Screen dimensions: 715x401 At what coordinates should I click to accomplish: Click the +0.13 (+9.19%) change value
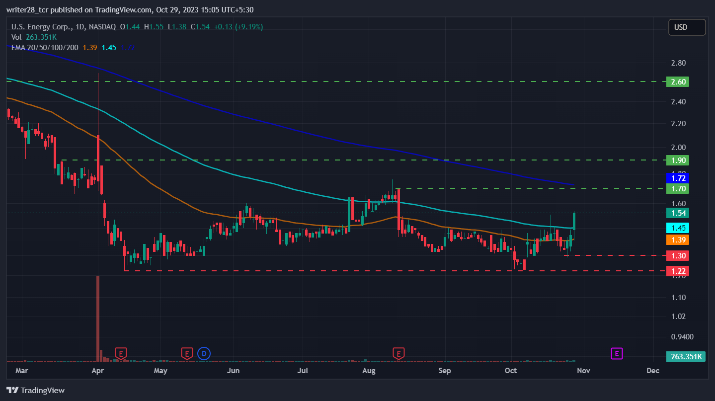click(238, 27)
